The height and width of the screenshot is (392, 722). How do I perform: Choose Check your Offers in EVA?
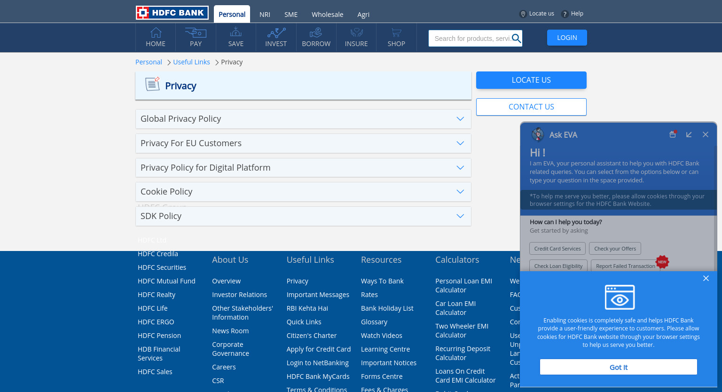(x=615, y=249)
